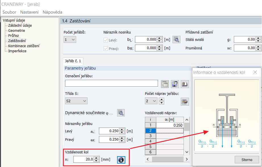This screenshot has width=262, height=167.
Task: Adjust the w load spinner
Action: [258, 48]
